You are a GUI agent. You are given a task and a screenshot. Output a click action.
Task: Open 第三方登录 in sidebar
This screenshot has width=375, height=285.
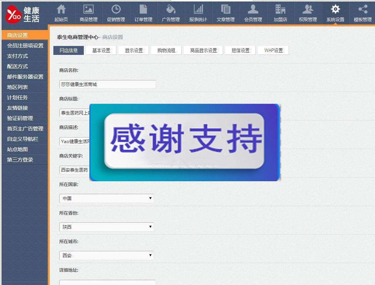24,160
